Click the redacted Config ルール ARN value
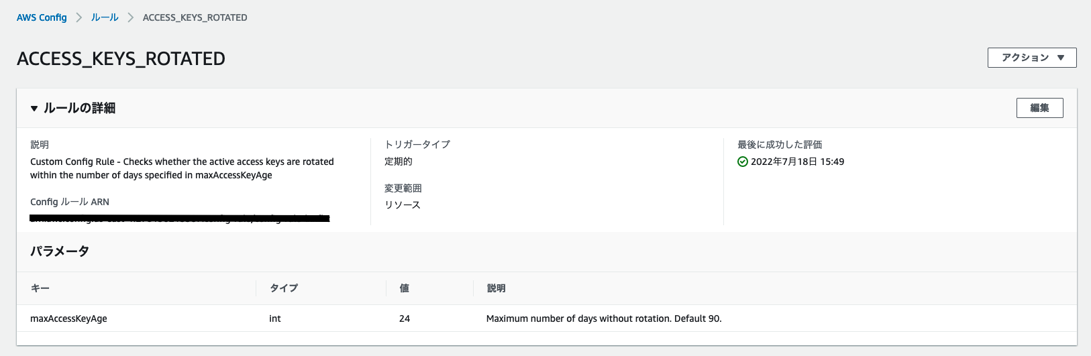 click(x=180, y=219)
